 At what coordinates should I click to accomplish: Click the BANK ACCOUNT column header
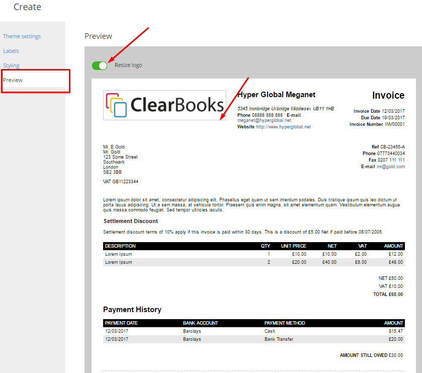201,323
